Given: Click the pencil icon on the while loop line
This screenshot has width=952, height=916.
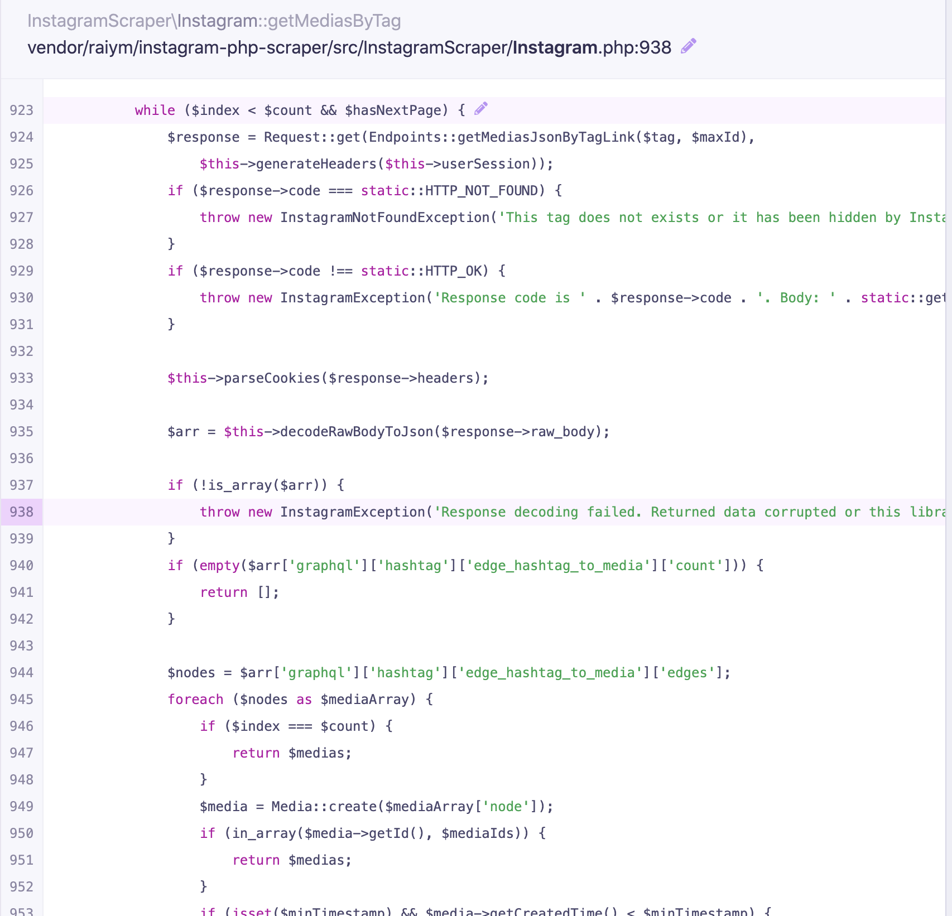Looking at the screenshot, I should coord(480,108).
